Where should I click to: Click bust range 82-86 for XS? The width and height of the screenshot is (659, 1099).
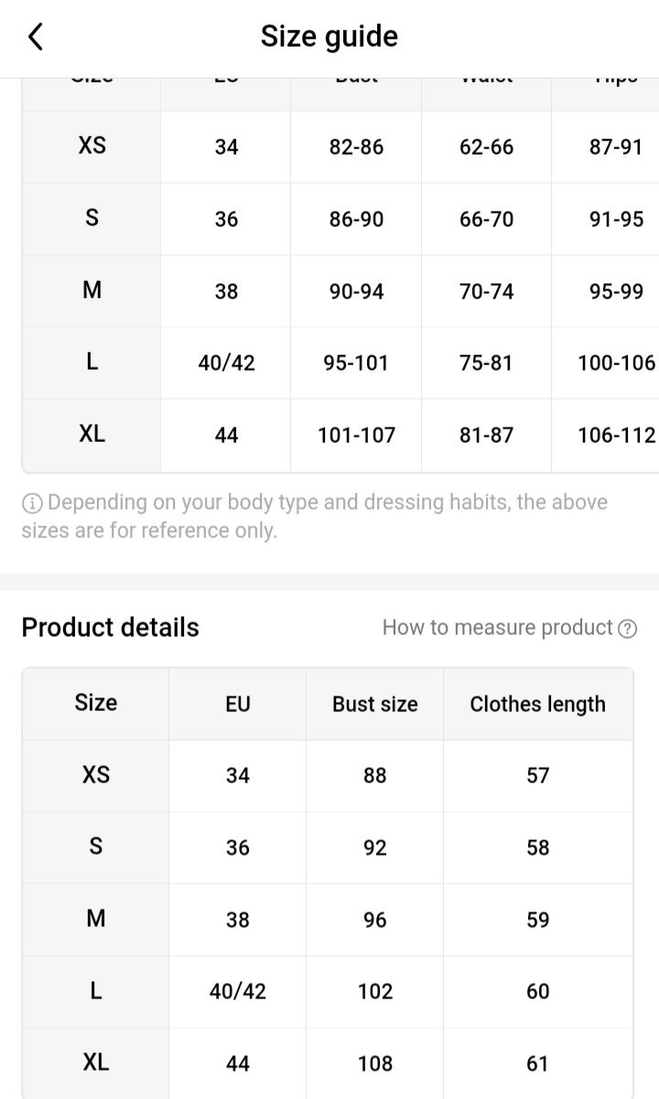pos(356,146)
